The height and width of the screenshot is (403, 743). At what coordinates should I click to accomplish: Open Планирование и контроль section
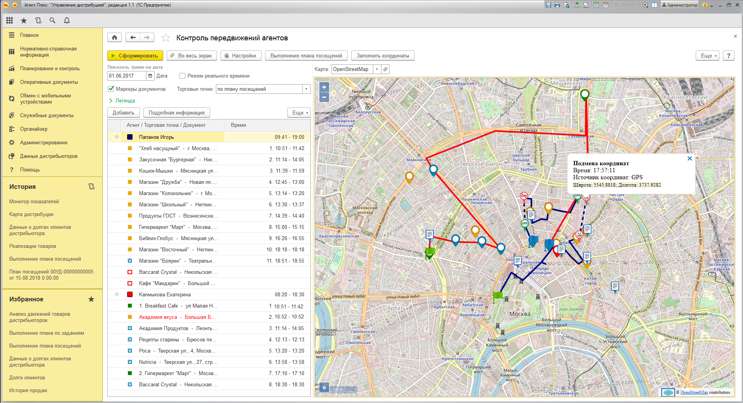[50, 68]
